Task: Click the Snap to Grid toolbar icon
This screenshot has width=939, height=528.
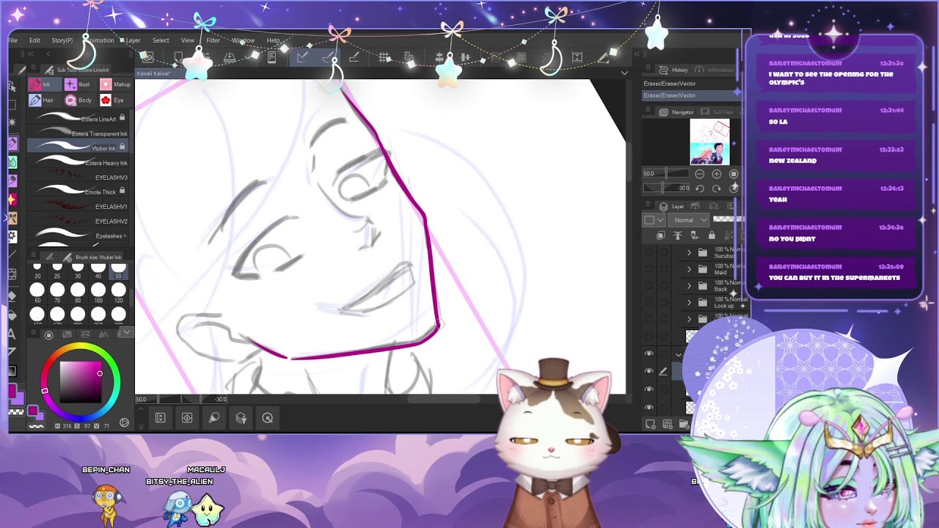Action: (384, 57)
